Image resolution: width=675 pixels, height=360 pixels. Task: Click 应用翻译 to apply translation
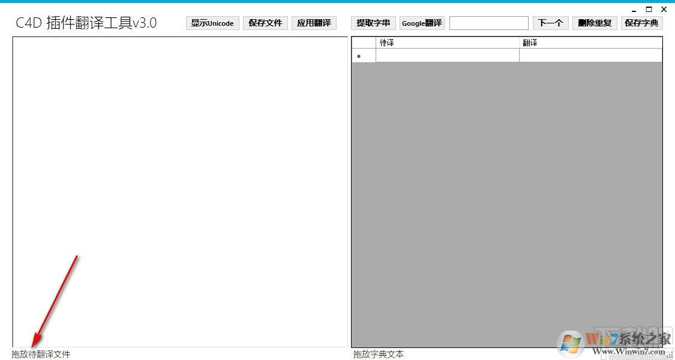coord(314,23)
